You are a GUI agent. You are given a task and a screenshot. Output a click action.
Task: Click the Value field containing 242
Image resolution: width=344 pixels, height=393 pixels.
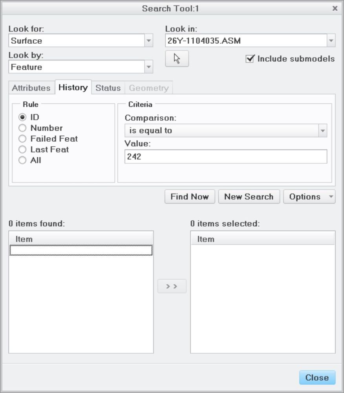[226, 157]
